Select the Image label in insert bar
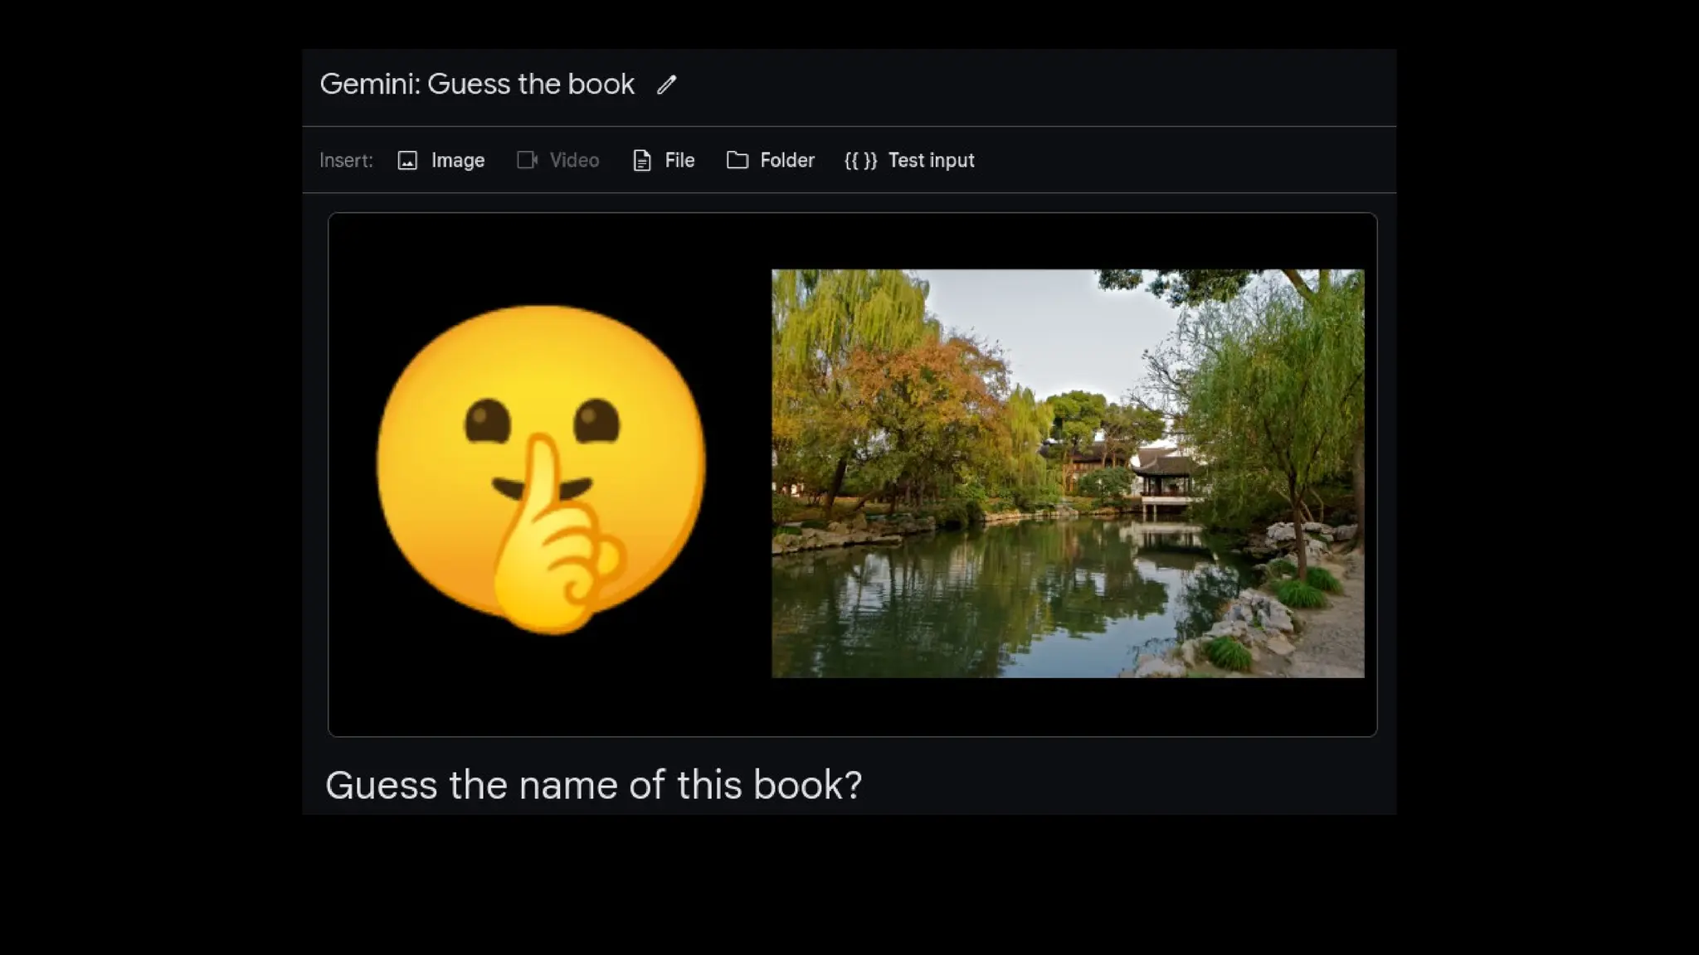 pyautogui.click(x=457, y=160)
